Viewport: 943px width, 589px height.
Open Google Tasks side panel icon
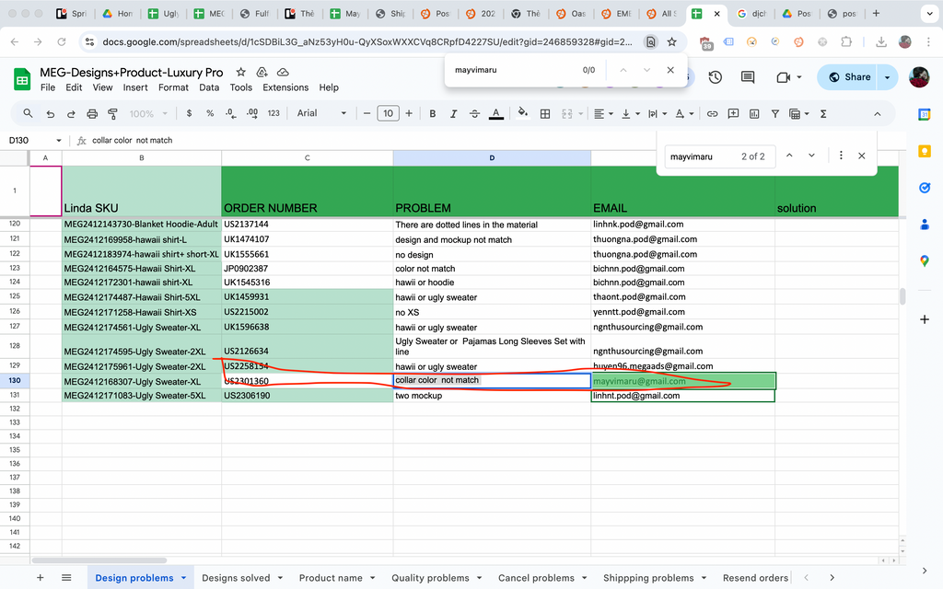(x=925, y=188)
